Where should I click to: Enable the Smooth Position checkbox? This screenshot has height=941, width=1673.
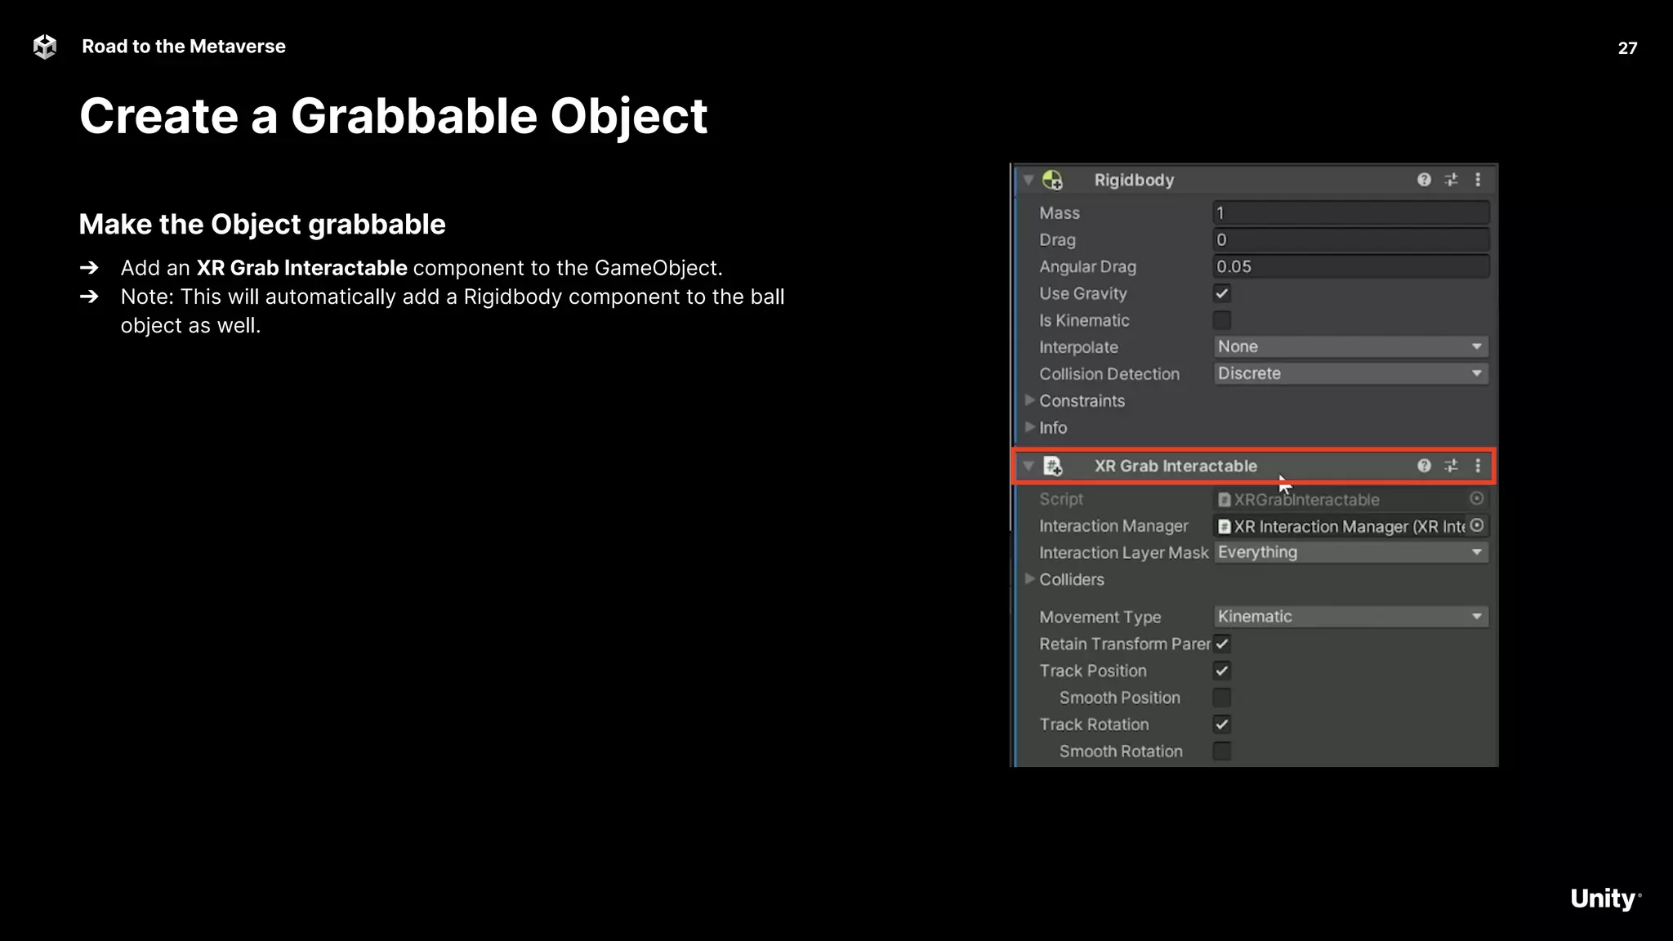(x=1222, y=698)
